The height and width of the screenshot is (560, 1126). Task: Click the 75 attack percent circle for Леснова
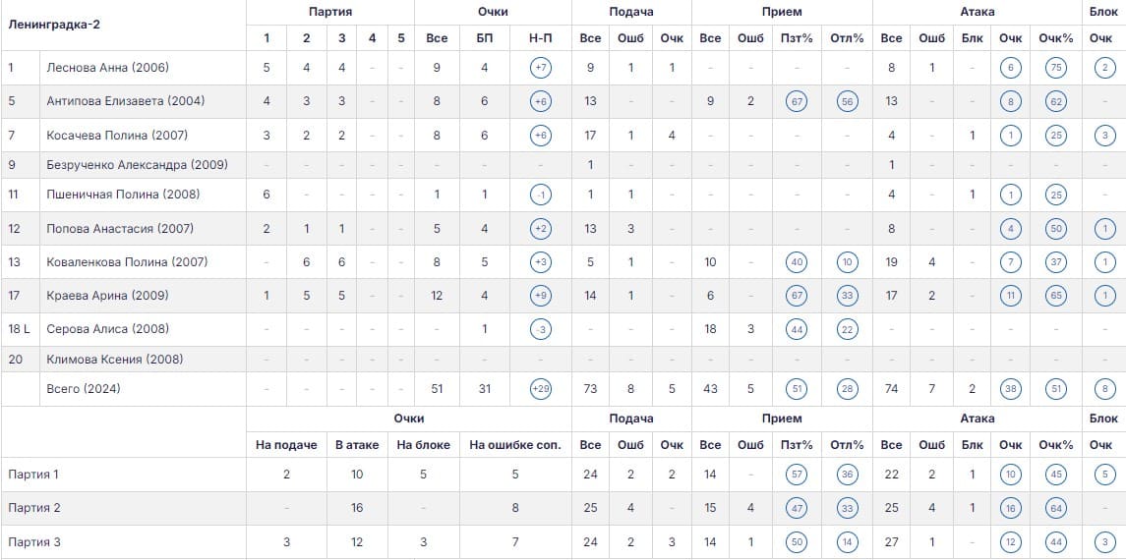point(1055,68)
